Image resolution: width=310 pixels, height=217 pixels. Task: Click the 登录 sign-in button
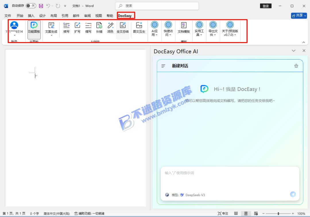point(266,6)
